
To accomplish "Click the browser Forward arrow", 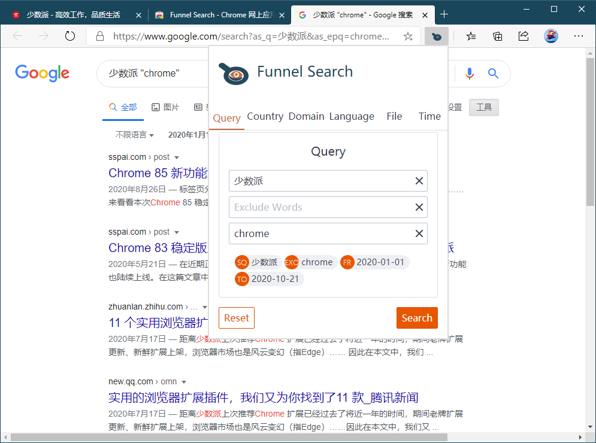I will (x=44, y=36).
